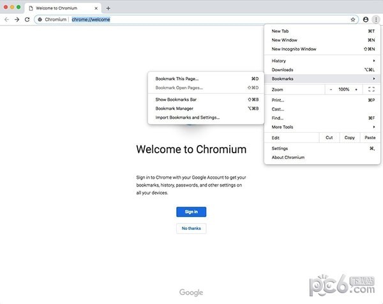This screenshot has width=383, height=304.
Task: Click the three-dot menu icon
Action: click(x=376, y=20)
